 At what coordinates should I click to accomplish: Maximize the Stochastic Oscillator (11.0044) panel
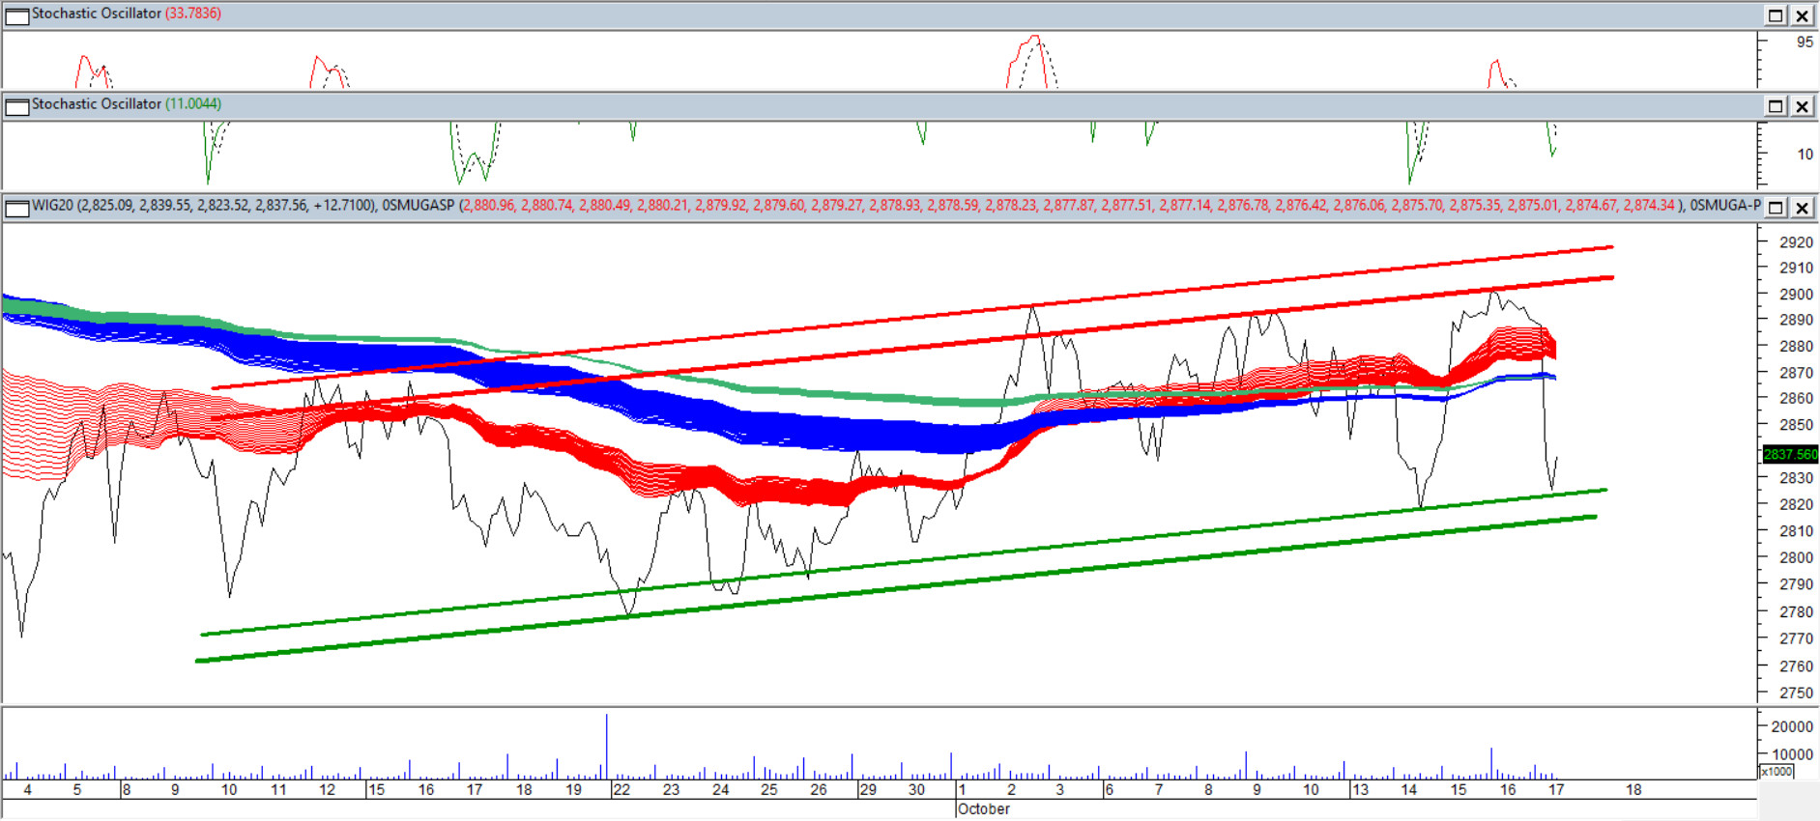[1776, 106]
